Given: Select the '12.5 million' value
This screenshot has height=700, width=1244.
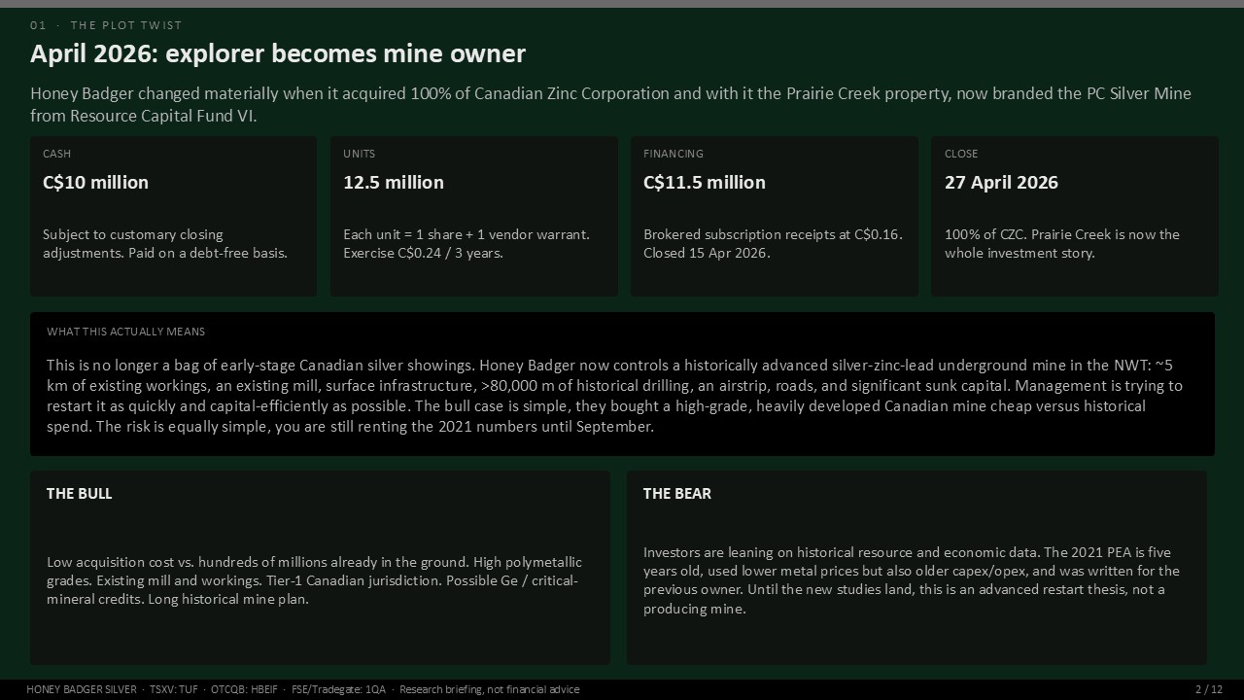Looking at the screenshot, I should [394, 182].
